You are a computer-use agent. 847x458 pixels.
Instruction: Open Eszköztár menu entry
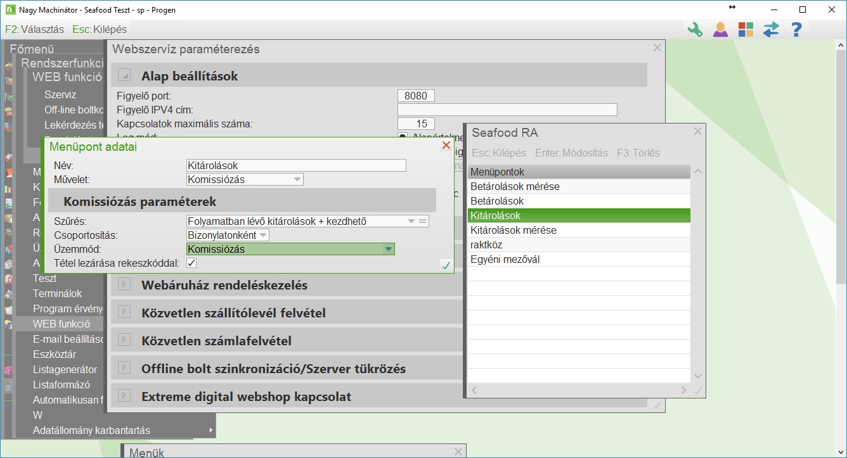pos(55,354)
